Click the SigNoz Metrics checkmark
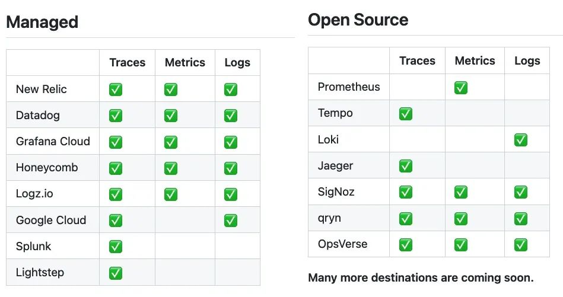The image size is (563, 297). coord(461,192)
